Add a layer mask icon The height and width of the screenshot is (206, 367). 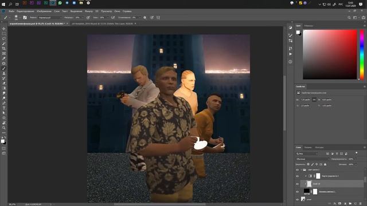tap(340, 204)
